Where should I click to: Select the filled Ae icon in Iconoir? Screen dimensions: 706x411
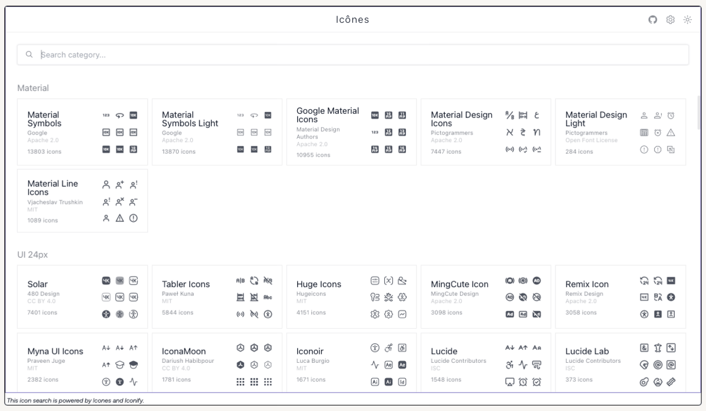click(402, 365)
